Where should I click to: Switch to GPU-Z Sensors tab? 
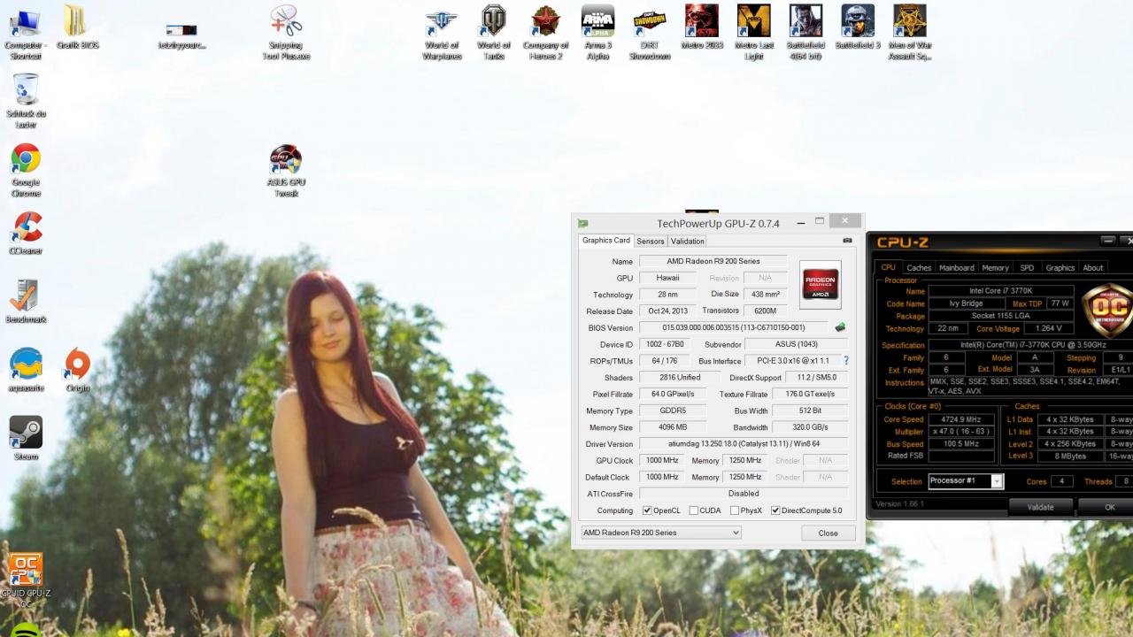tap(650, 241)
